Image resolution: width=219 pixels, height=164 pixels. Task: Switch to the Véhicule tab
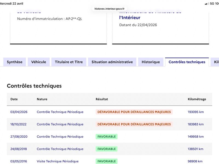pyautogui.click(x=39, y=62)
